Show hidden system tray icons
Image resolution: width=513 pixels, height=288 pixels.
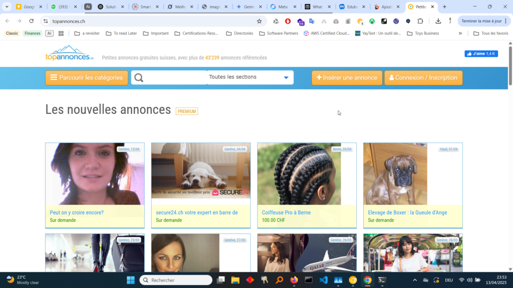pyautogui.click(x=415, y=280)
